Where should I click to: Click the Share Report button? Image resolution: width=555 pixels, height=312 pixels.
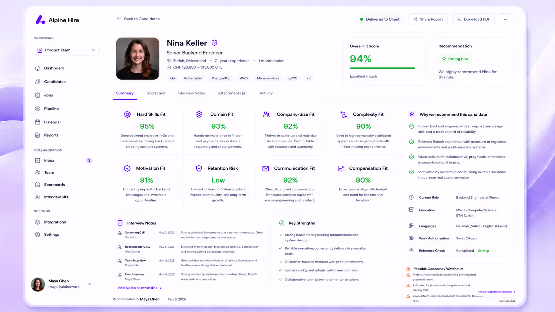428,19
